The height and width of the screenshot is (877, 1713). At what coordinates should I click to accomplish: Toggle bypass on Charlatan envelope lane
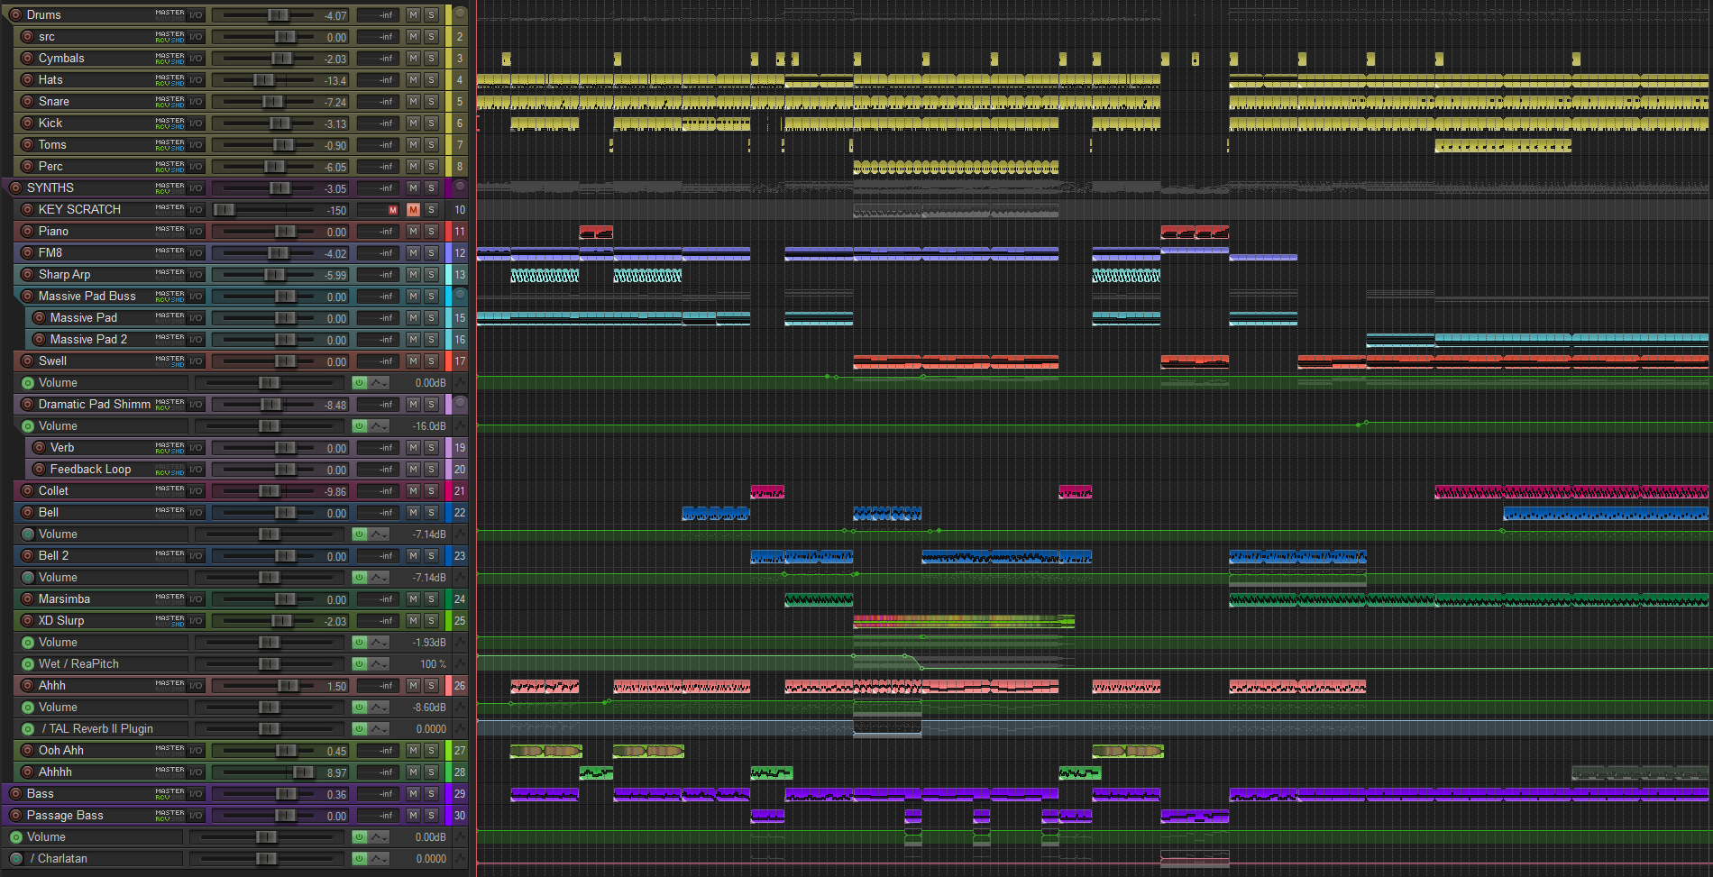359,859
